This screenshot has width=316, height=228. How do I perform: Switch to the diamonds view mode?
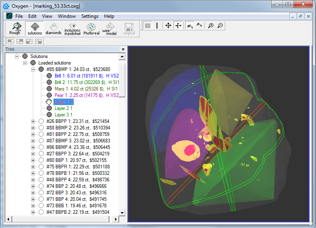(x=53, y=28)
